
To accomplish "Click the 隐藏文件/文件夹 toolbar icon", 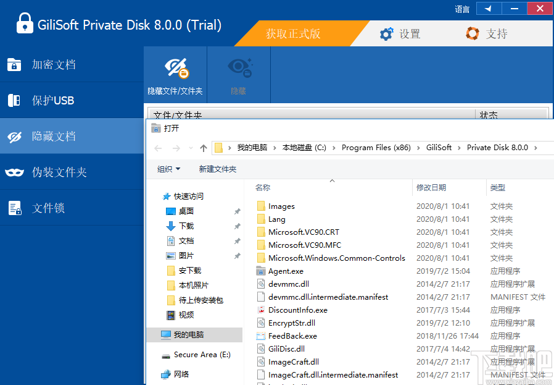I will pos(175,74).
